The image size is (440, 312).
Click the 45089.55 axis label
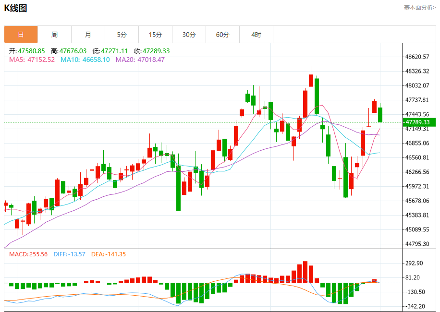(417, 229)
